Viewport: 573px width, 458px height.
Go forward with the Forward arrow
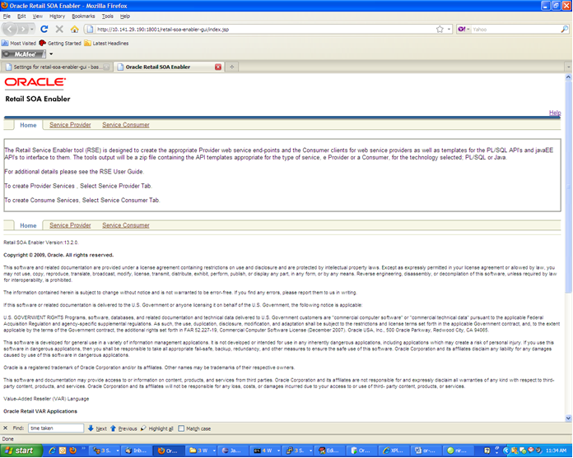23,30
